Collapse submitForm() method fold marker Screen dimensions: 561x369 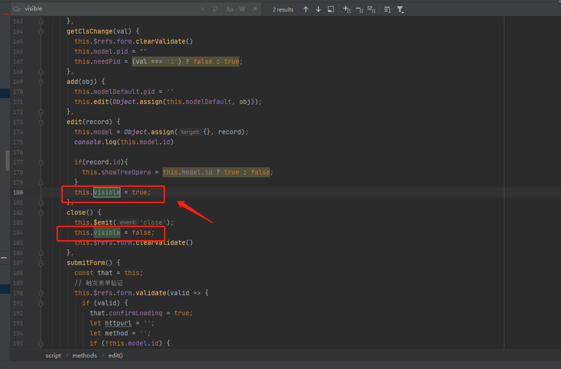[41, 263]
